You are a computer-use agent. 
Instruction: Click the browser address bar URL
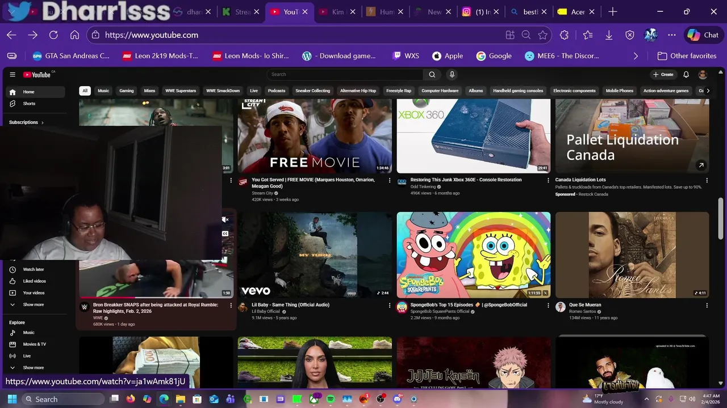tap(152, 35)
